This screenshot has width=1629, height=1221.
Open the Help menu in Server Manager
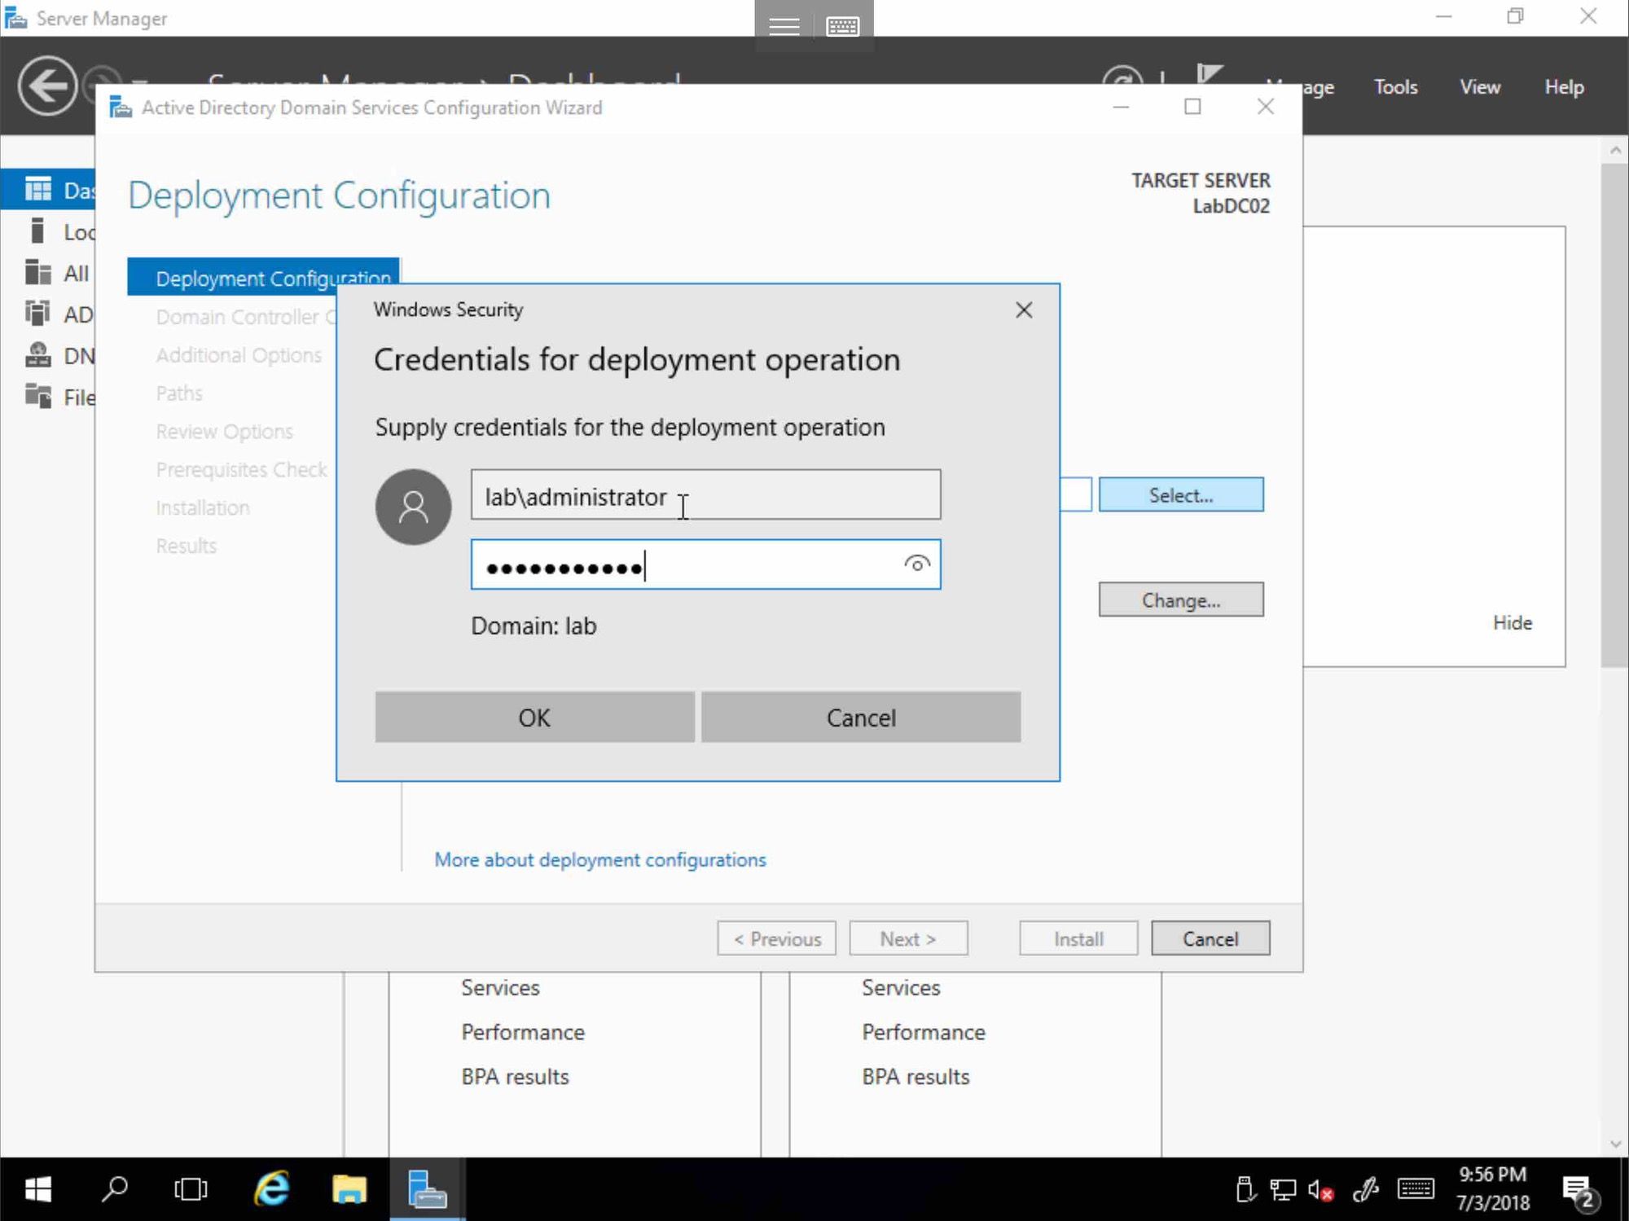point(1564,87)
